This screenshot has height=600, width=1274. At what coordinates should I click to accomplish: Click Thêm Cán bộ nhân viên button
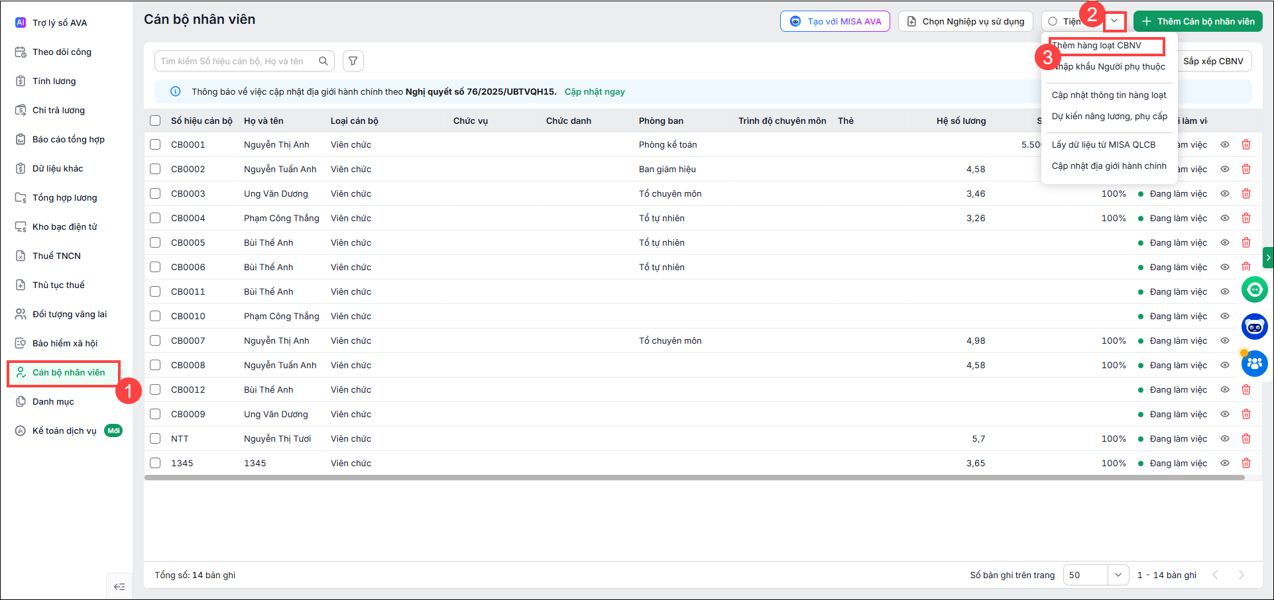tap(1198, 21)
